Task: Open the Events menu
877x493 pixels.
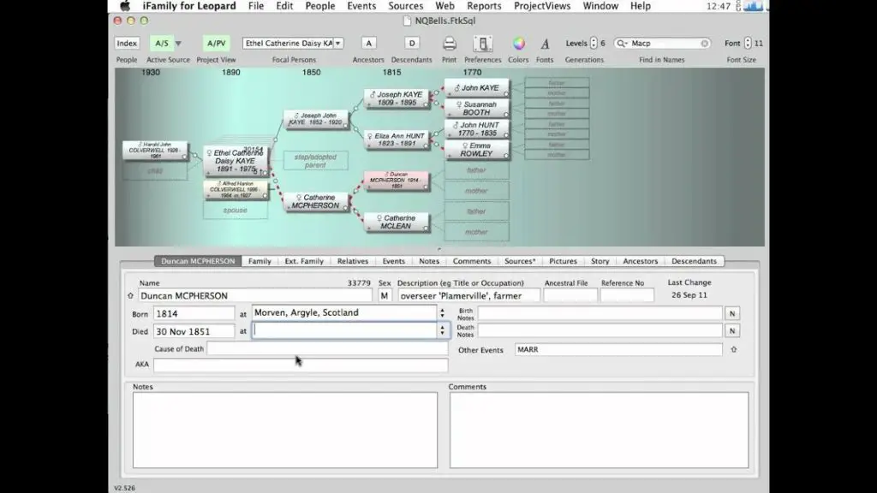Action: (x=362, y=6)
